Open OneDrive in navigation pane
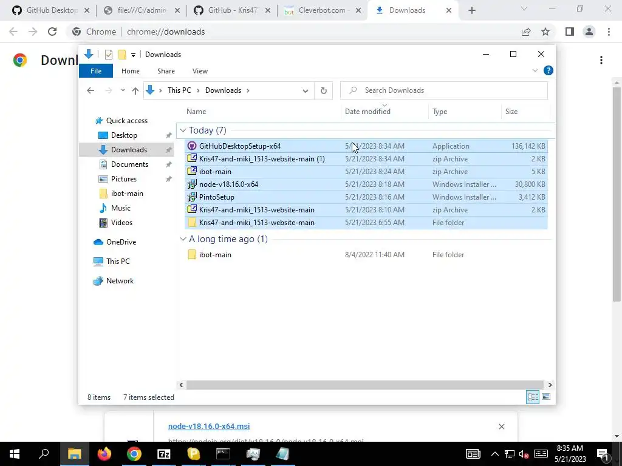Image resolution: width=622 pixels, height=466 pixels. point(121,241)
